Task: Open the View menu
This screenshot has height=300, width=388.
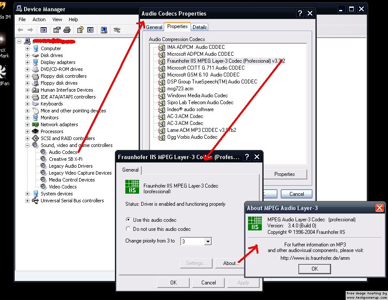Action: tap(57, 19)
